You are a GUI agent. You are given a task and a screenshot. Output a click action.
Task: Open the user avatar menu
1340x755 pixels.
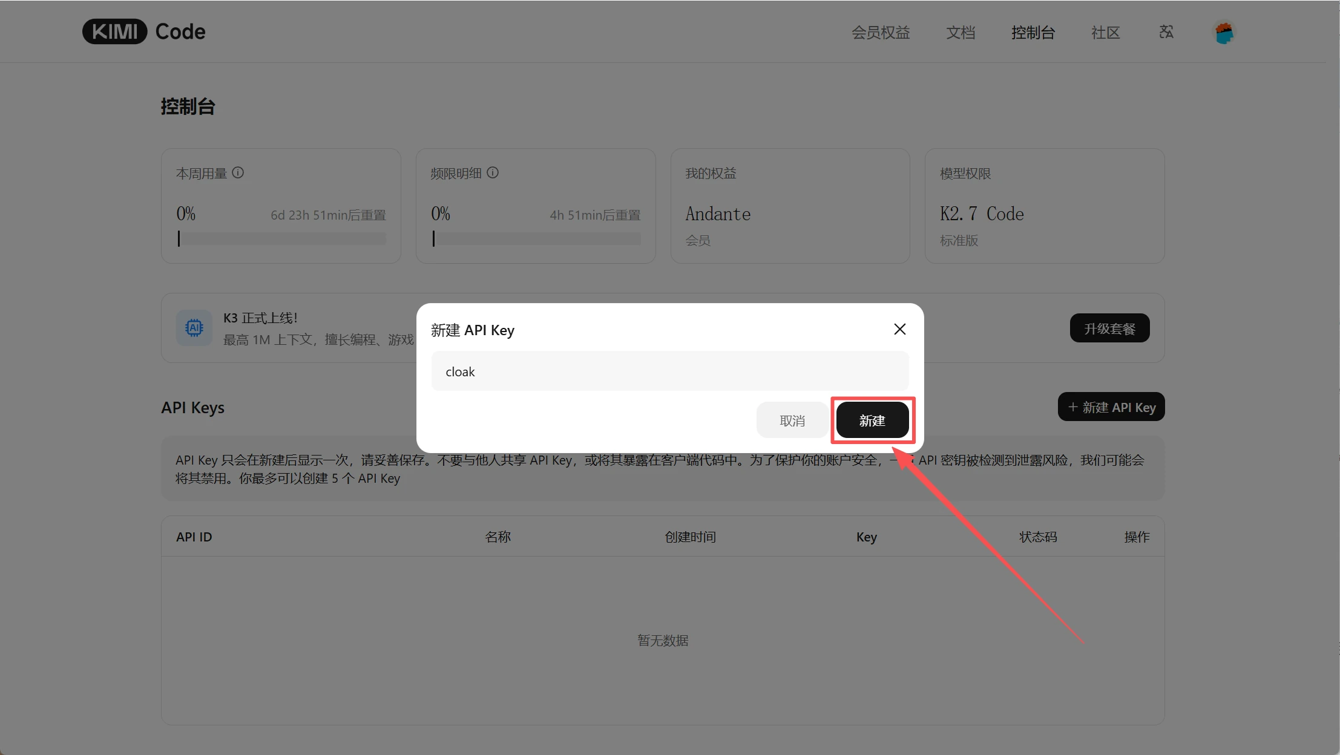tap(1224, 32)
